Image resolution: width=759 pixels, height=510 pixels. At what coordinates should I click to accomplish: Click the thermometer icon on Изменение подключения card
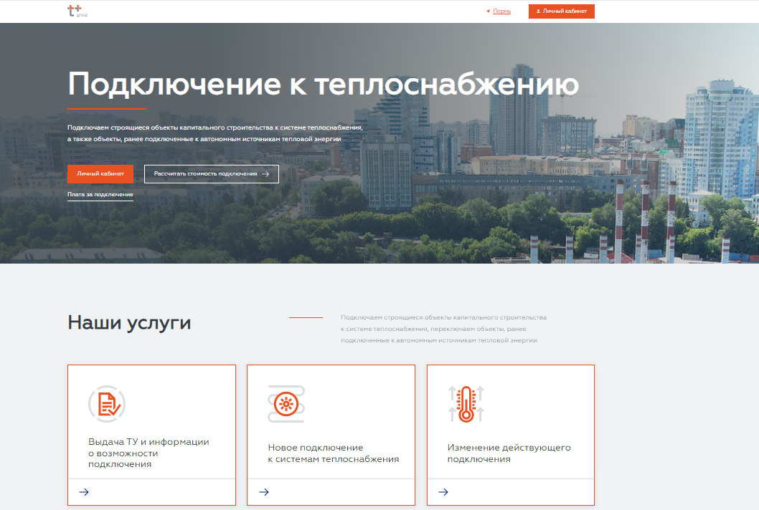pos(465,403)
